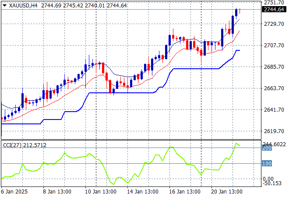
Task: Click the 2751.70 price scale label
Action: (x=274, y=3)
